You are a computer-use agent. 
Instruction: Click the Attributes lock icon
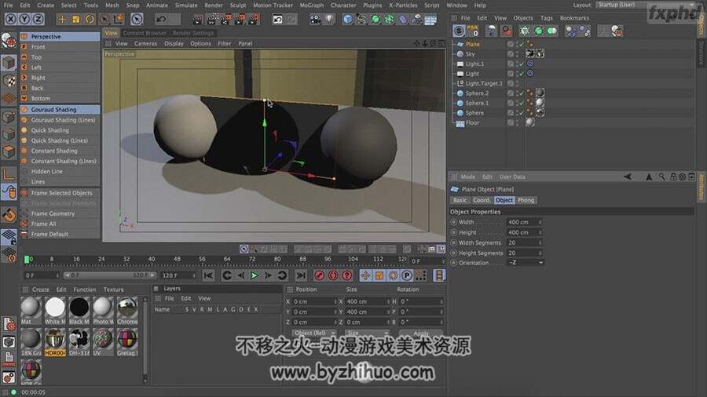click(672, 177)
